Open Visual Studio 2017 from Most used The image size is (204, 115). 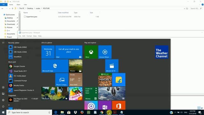pyautogui.click(x=18, y=71)
